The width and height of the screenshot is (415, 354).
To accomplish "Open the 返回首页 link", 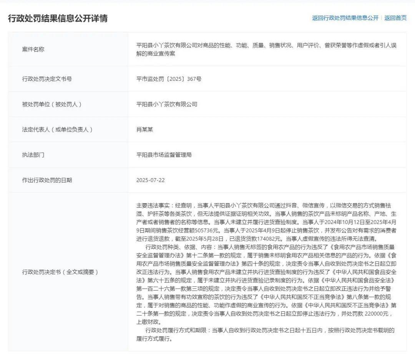I will point(395,18).
